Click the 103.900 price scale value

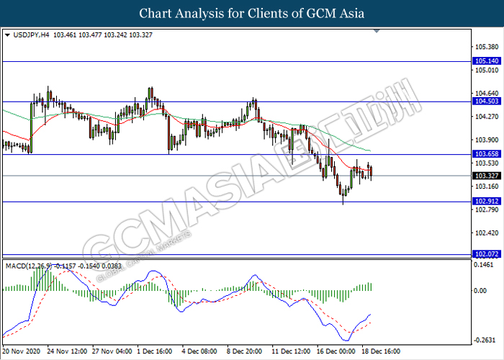[487, 140]
